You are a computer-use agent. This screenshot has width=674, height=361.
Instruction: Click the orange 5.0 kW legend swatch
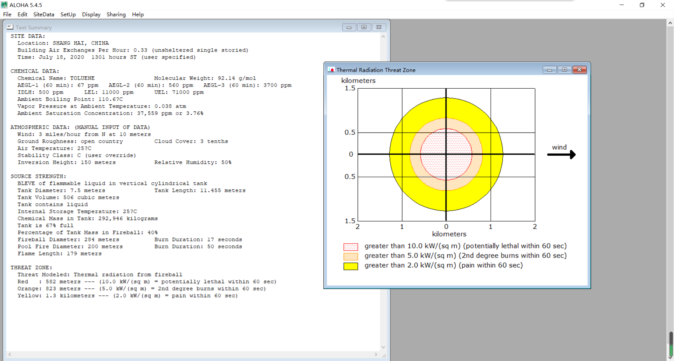click(x=351, y=257)
